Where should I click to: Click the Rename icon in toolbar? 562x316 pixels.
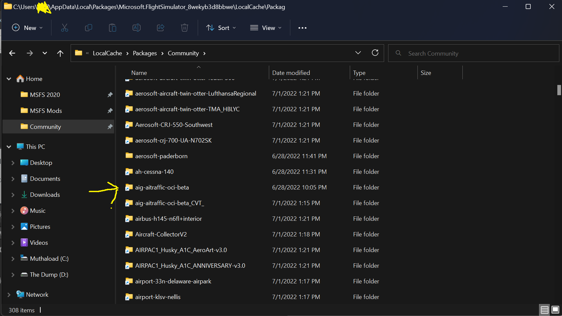tap(137, 28)
